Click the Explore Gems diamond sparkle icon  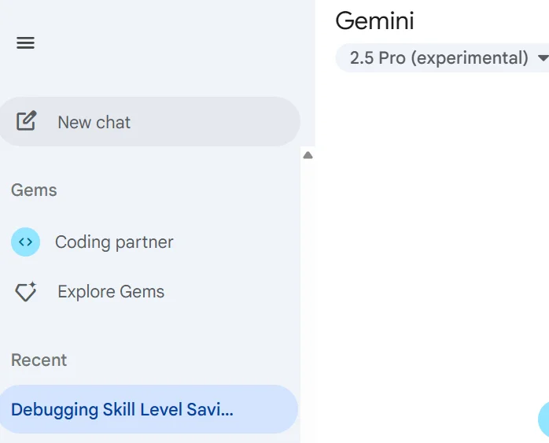[x=26, y=291]
